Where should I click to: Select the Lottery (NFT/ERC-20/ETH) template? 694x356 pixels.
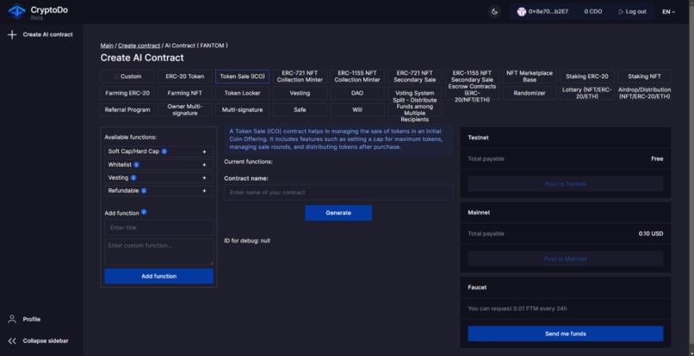pos(587,94)
